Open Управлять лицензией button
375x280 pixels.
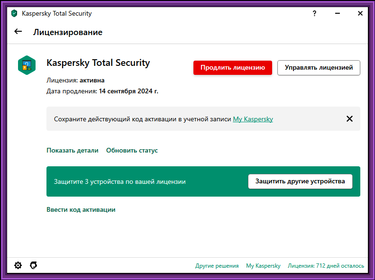(x=319, y=68)
